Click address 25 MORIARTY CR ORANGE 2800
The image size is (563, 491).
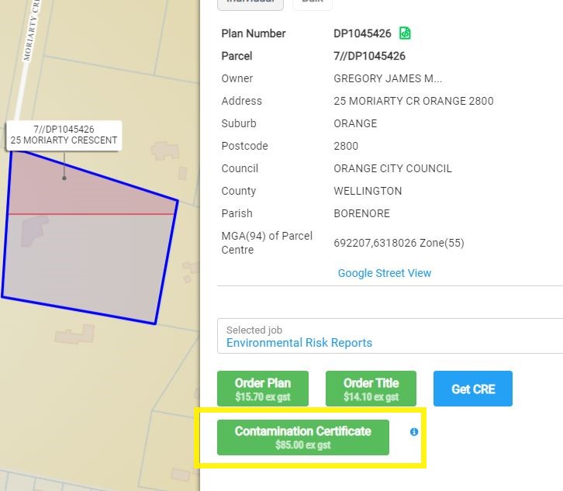[413, 101]
